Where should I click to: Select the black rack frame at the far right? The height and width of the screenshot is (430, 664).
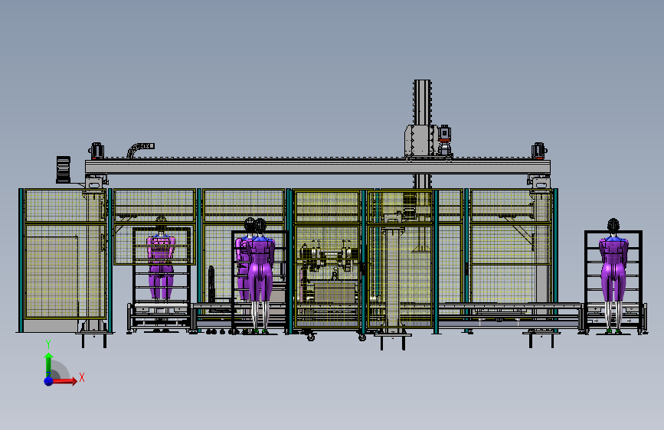(x=613, y=282)
